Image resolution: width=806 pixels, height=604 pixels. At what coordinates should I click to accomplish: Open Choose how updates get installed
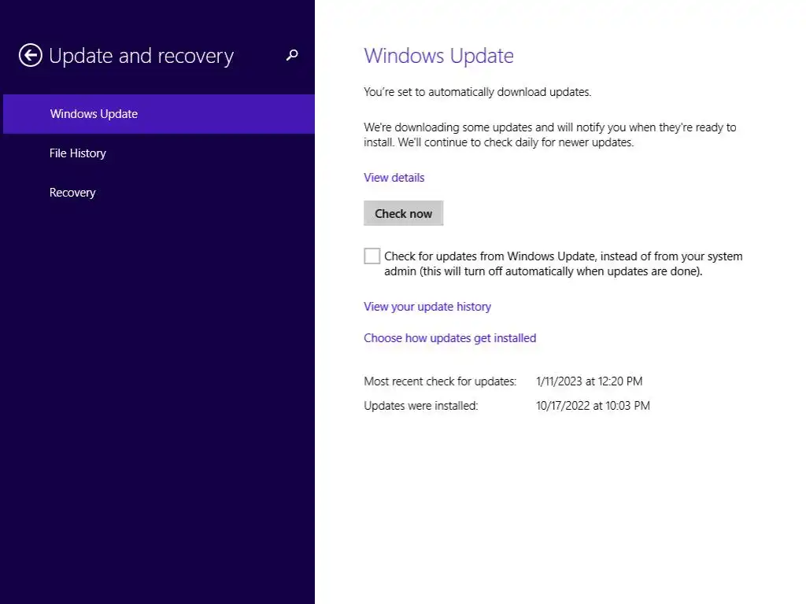(x=449, y=338)
